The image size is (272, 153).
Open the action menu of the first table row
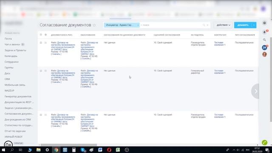click(45, 42)
